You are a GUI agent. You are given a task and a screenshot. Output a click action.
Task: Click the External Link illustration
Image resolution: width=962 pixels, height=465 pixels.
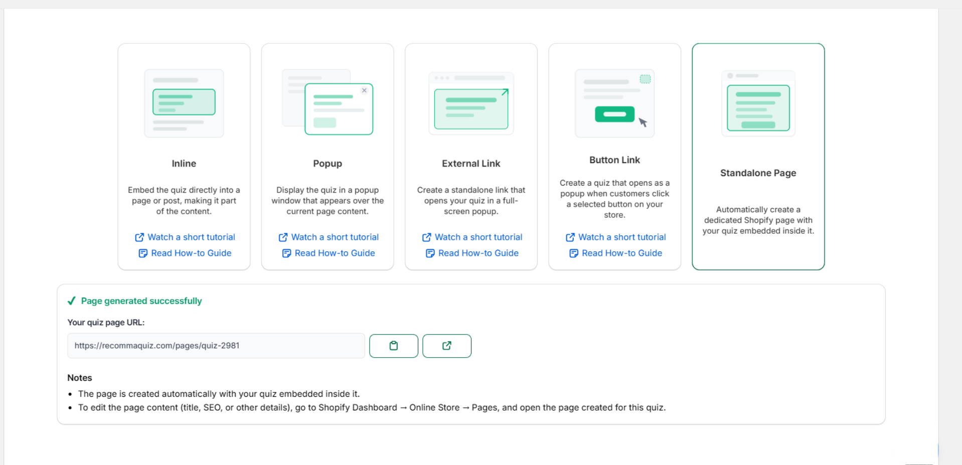pyautogui.click(x=471, y=103)
